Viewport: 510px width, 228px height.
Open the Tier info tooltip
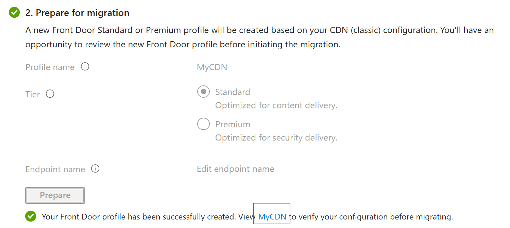pyautogui.click(x=50, y=93)
